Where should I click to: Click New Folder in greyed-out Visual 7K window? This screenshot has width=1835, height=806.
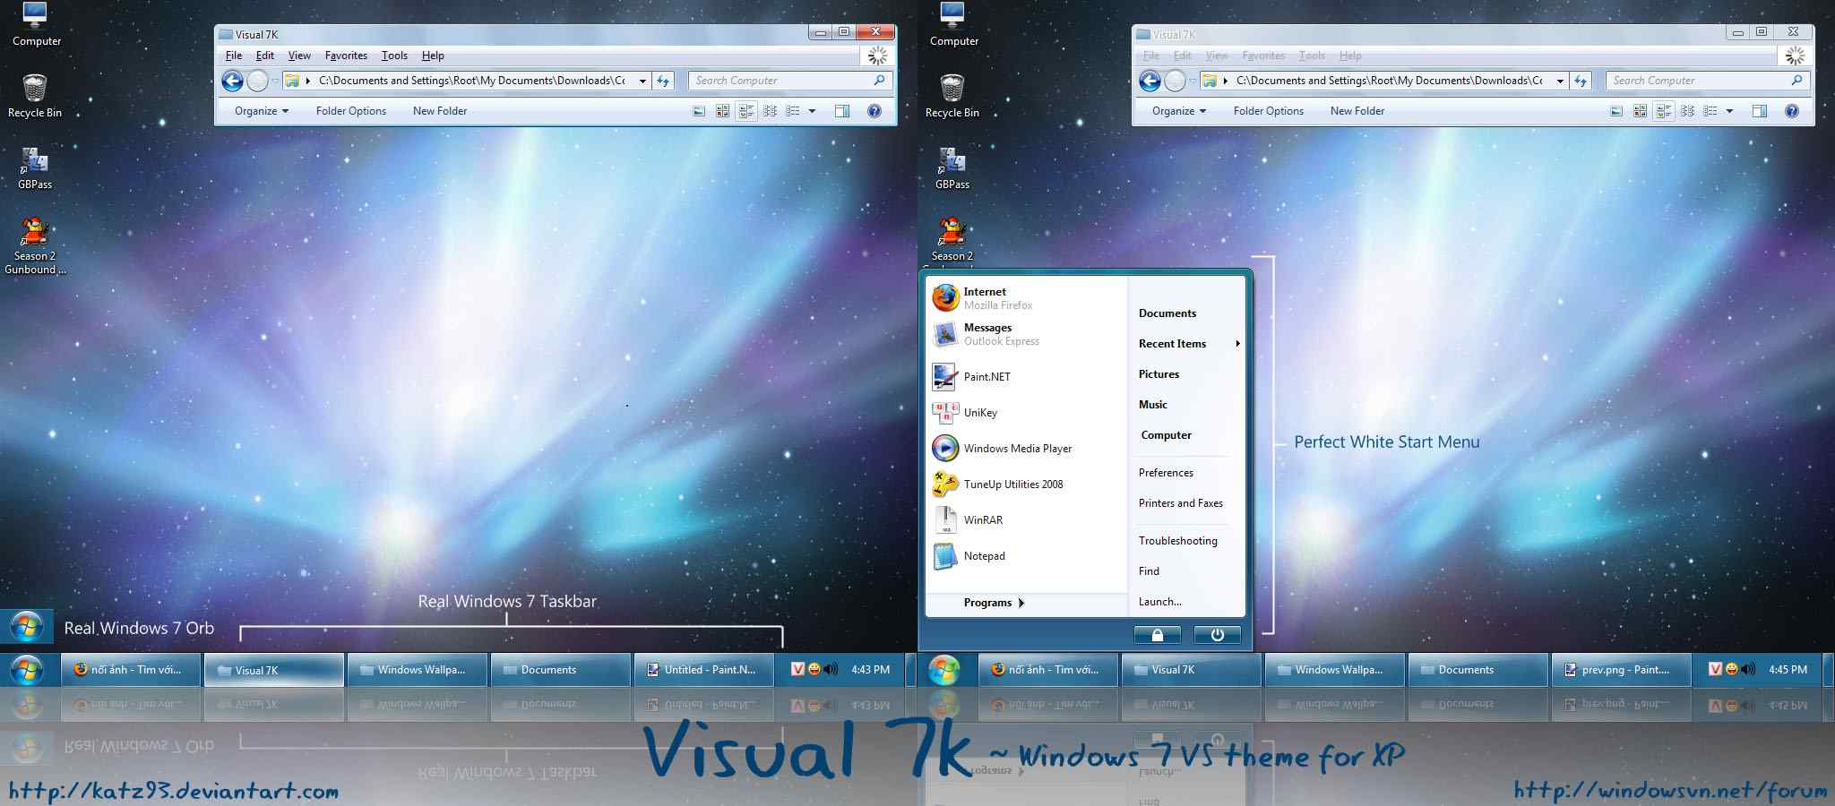coord(1357,111)
